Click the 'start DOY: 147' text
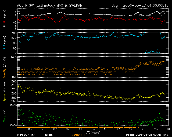This screenshot has height=137, width=172. coord(26,135)
